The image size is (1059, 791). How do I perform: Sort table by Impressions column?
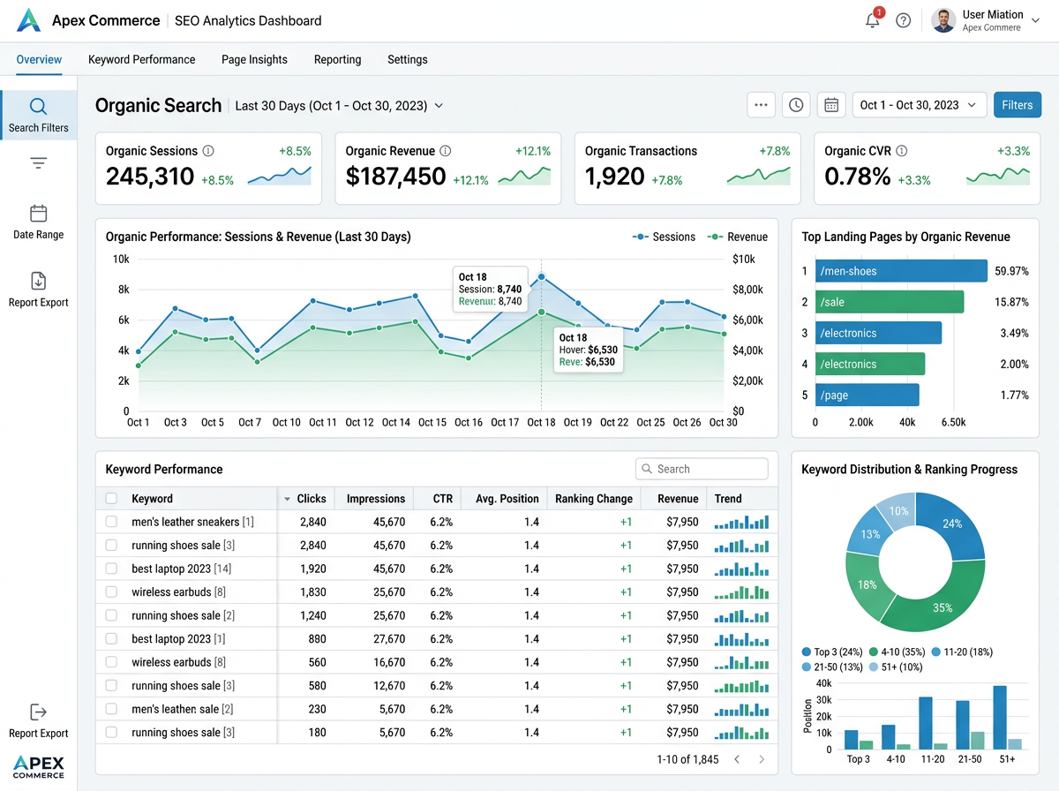tap(376, 499)
